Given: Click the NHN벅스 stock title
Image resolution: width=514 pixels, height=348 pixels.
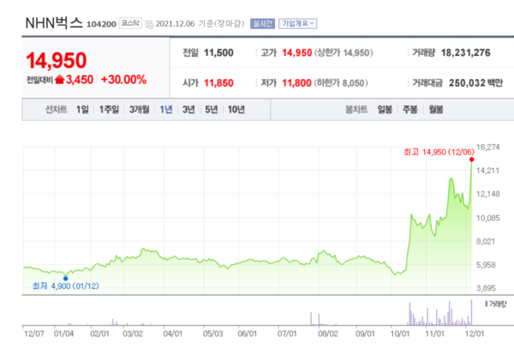Looking at the screenshot, I should tap(54, 23).
